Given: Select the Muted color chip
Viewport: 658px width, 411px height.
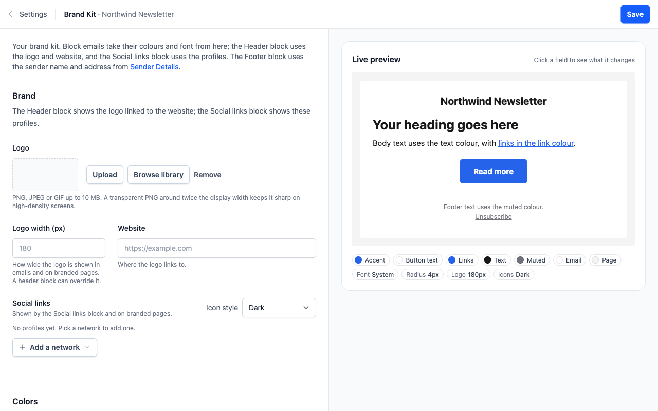Looking at the screenshot, I should 532,260.
